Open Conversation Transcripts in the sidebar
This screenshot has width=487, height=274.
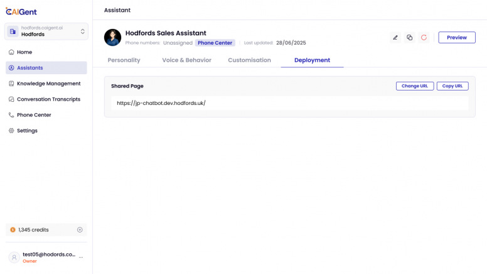point(48,99)
